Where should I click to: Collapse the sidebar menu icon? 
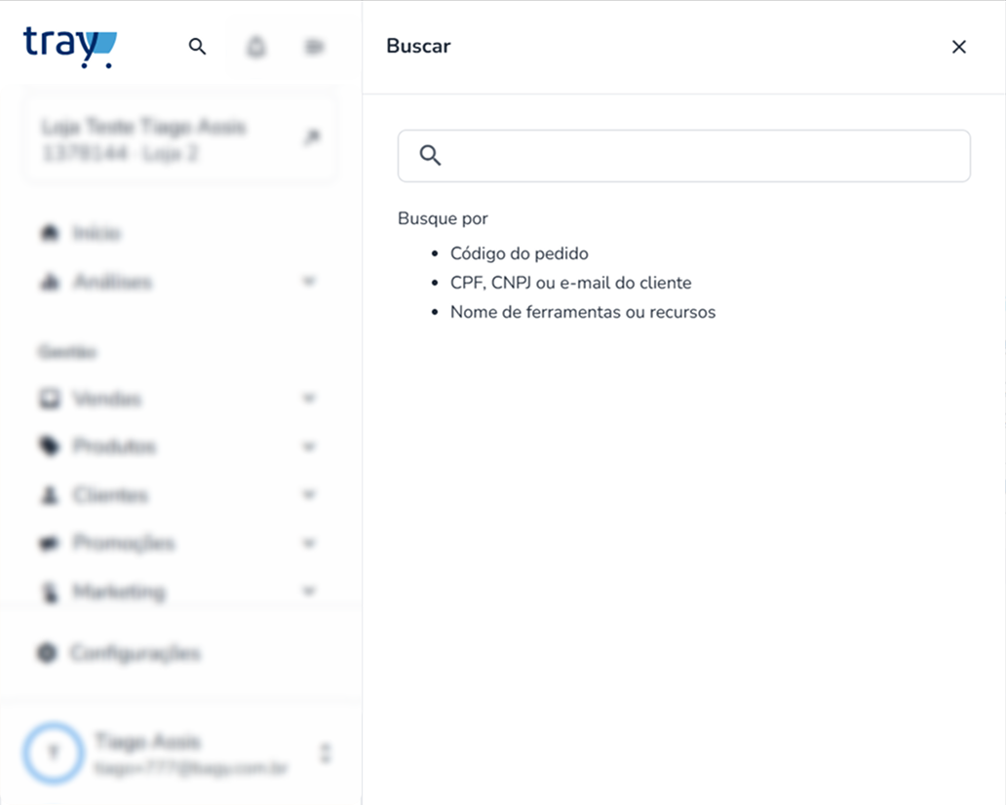coord(314,47)
